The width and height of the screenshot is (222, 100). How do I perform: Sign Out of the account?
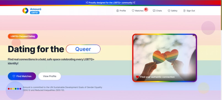[189, 11]
